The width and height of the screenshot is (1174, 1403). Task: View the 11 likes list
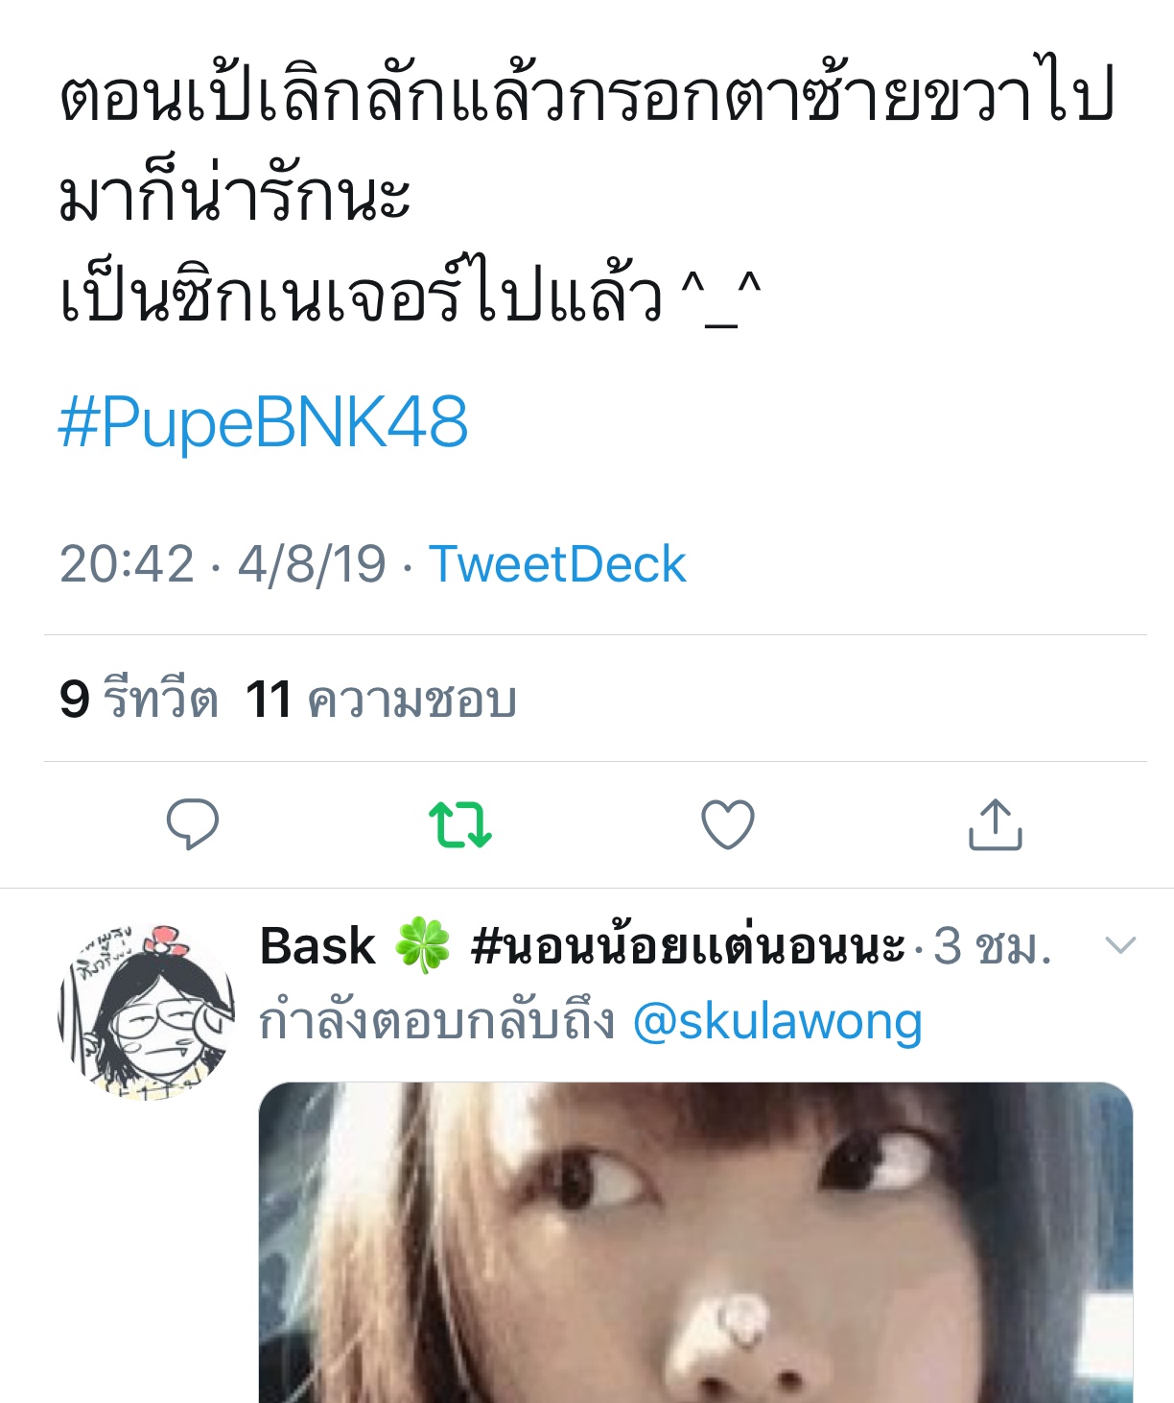pyautogui.click(x=382, y=699)
